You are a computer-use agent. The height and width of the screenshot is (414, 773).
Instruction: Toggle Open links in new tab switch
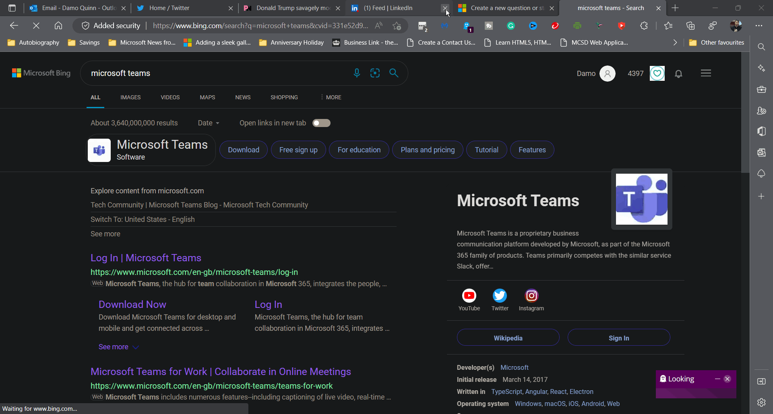(321, 123)
